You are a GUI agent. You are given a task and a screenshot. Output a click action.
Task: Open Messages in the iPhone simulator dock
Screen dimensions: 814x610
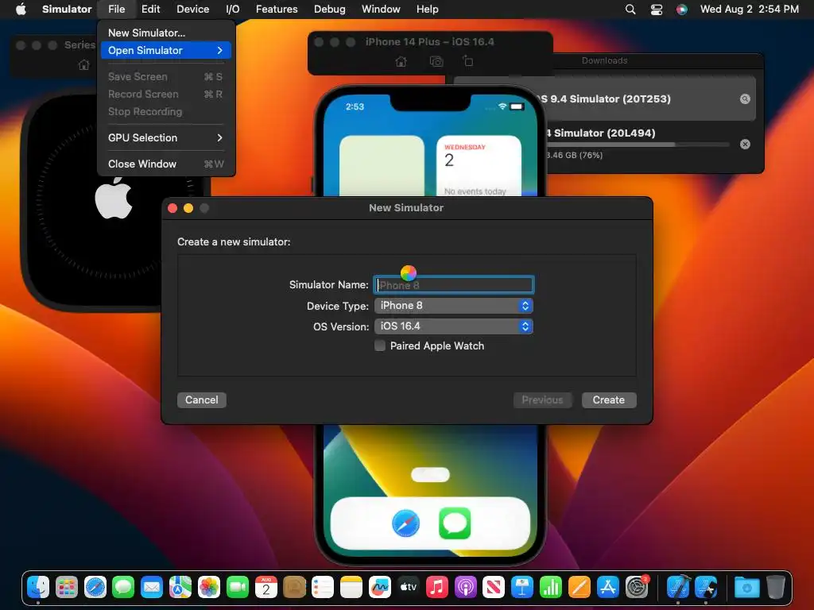455,523
